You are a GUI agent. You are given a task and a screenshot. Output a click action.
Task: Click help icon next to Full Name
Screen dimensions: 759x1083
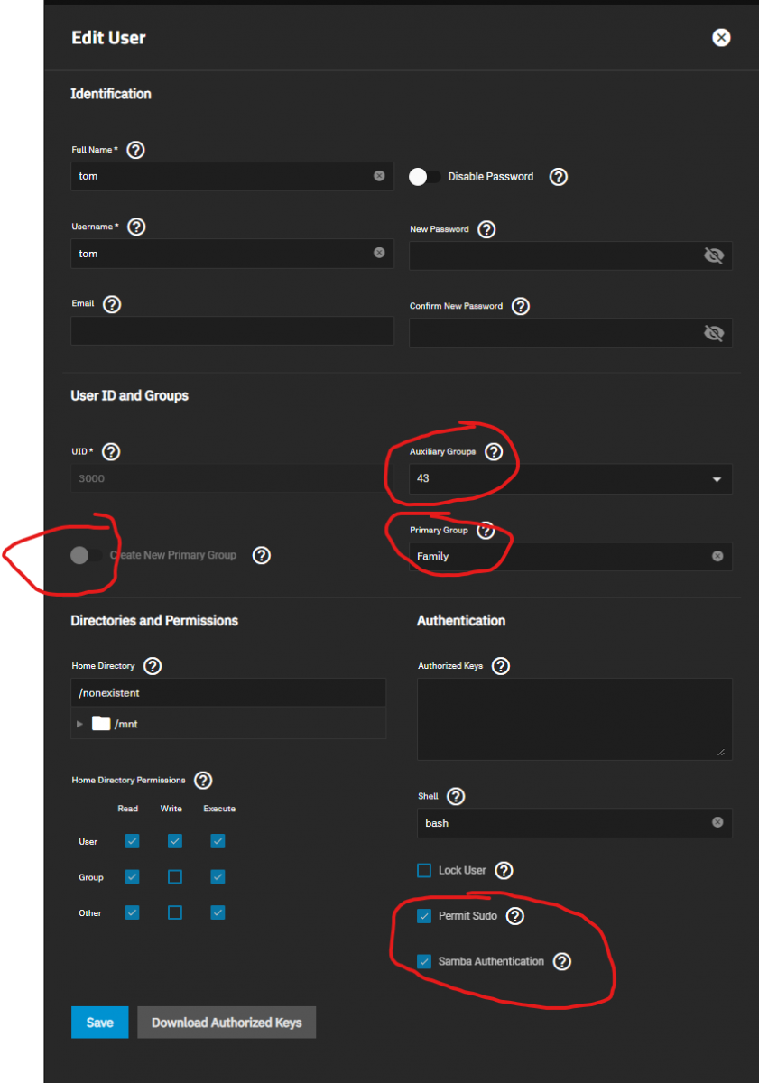pyautogui.click(x=135, y=150)
